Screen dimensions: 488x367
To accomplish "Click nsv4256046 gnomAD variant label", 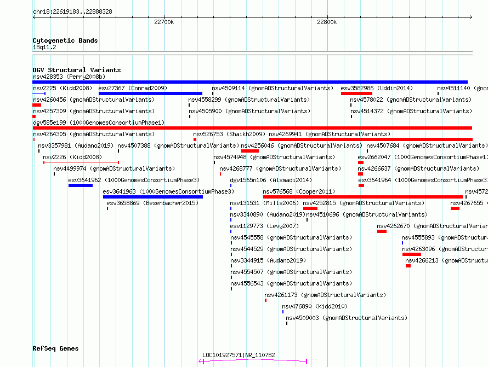I will 302,145.
